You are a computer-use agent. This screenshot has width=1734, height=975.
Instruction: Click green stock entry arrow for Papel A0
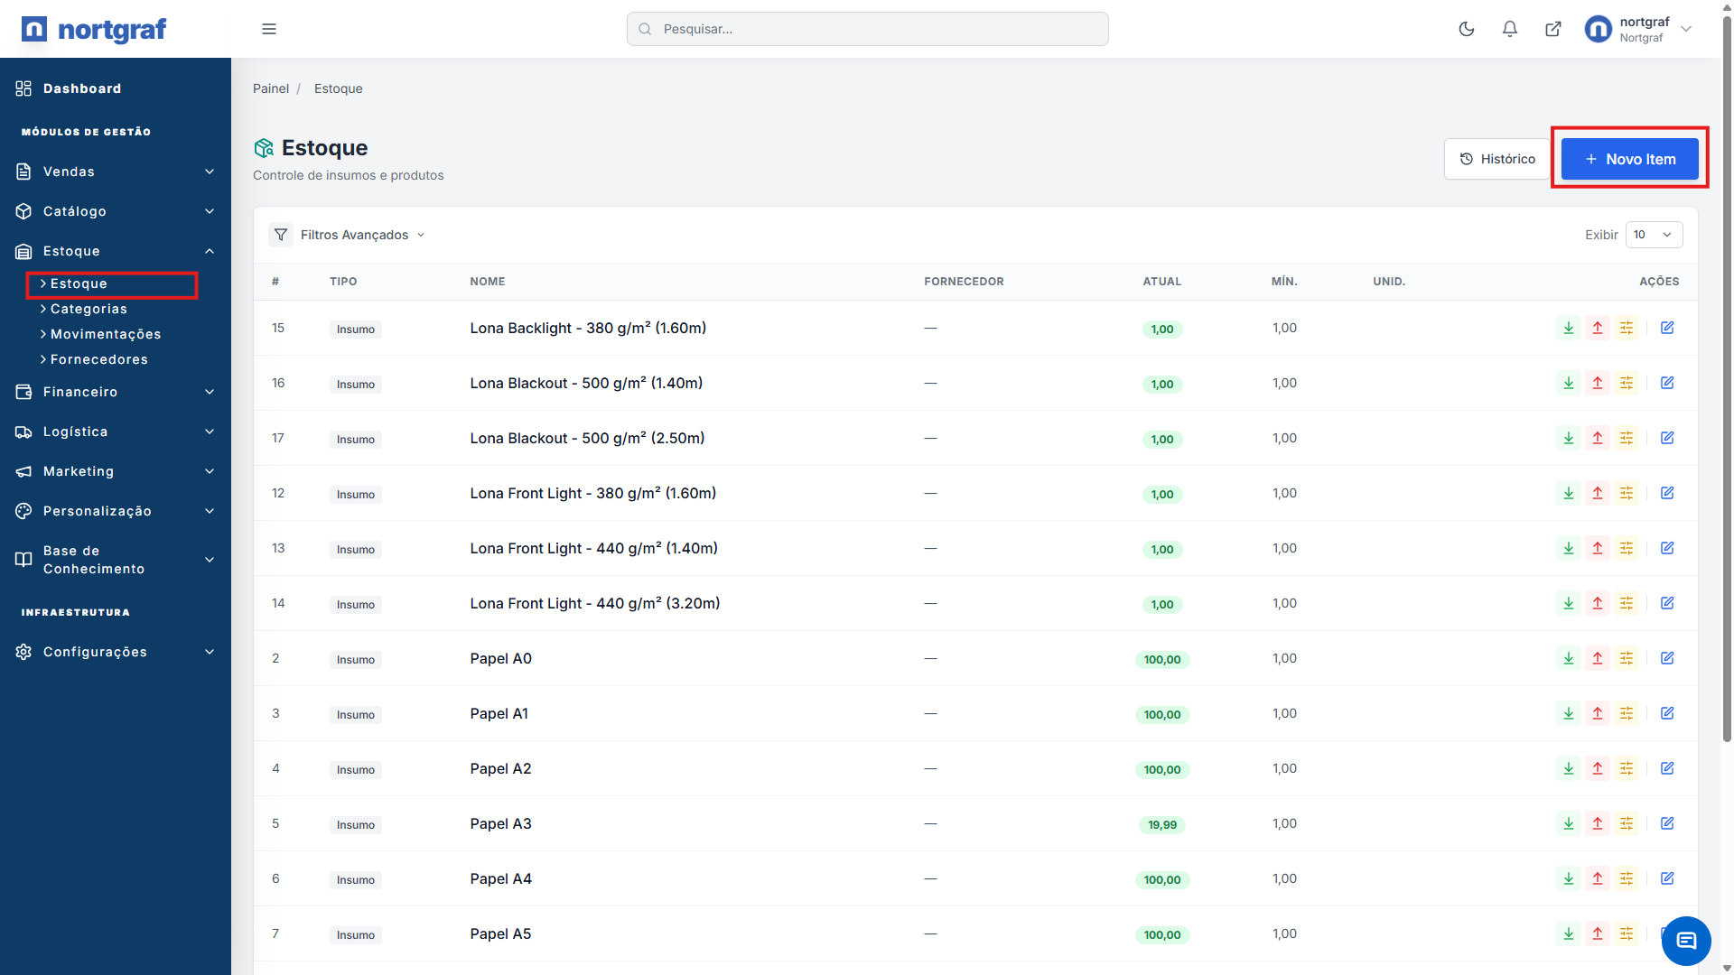tap(1568, 658)
